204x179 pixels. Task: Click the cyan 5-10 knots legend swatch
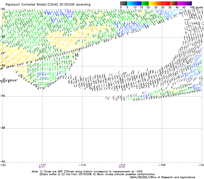point(131,3)
